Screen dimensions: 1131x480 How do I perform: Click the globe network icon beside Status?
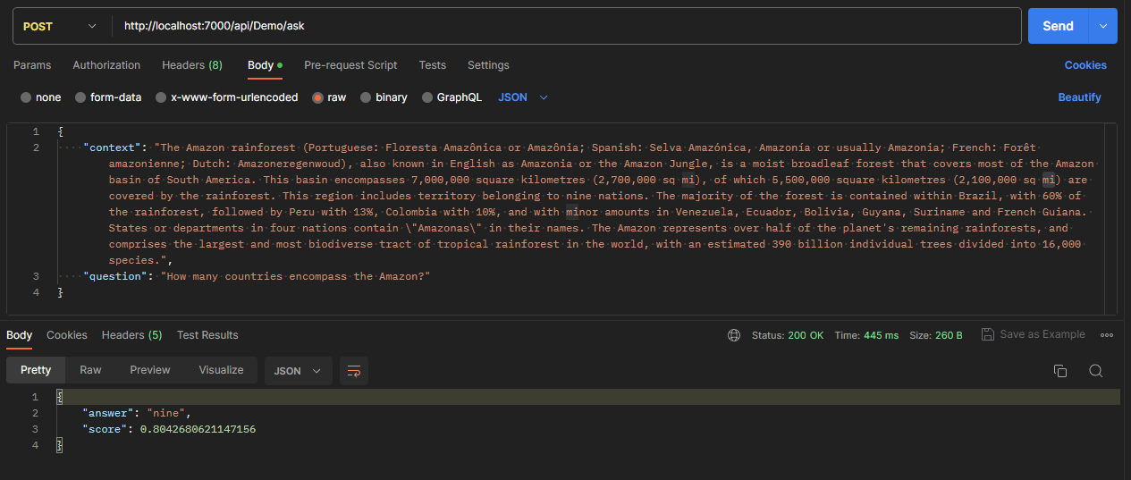[x=734, y=335]
